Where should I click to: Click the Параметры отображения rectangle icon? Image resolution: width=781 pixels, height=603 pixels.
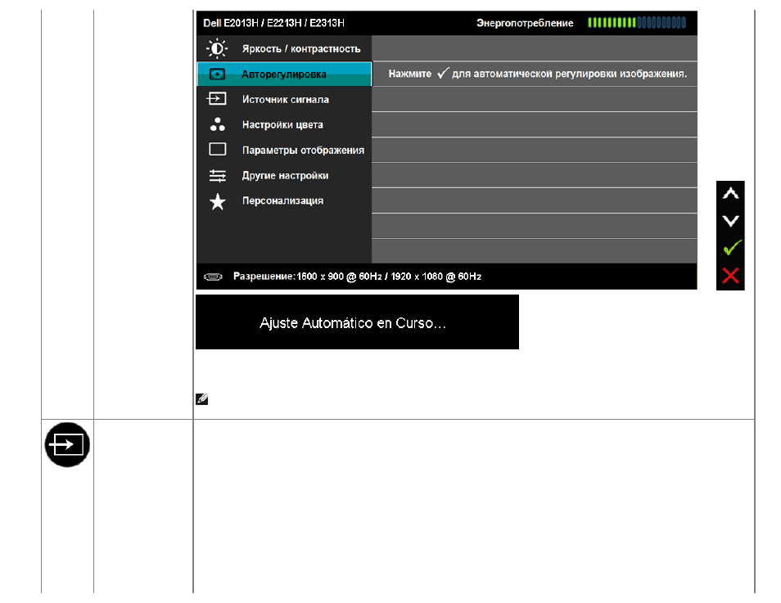[x=218, y=150]
